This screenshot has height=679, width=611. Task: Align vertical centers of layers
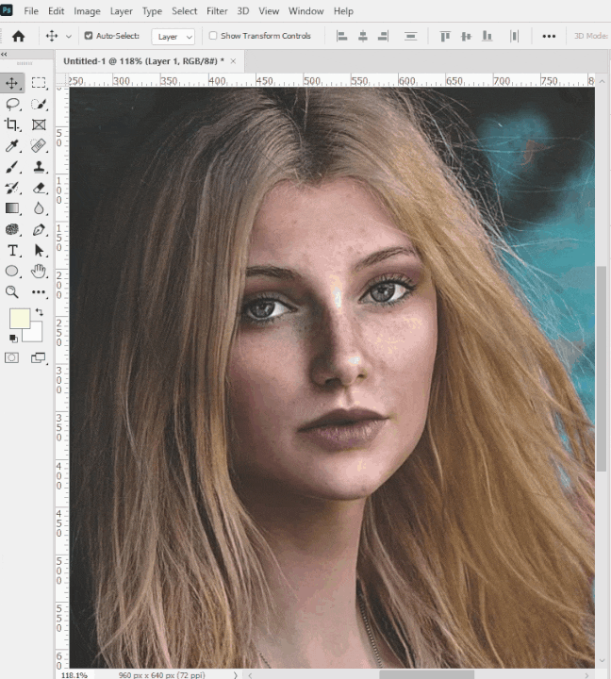466,37
